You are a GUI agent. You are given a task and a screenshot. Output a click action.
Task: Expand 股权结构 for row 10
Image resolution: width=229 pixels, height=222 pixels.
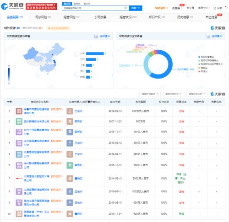(57, 212)
